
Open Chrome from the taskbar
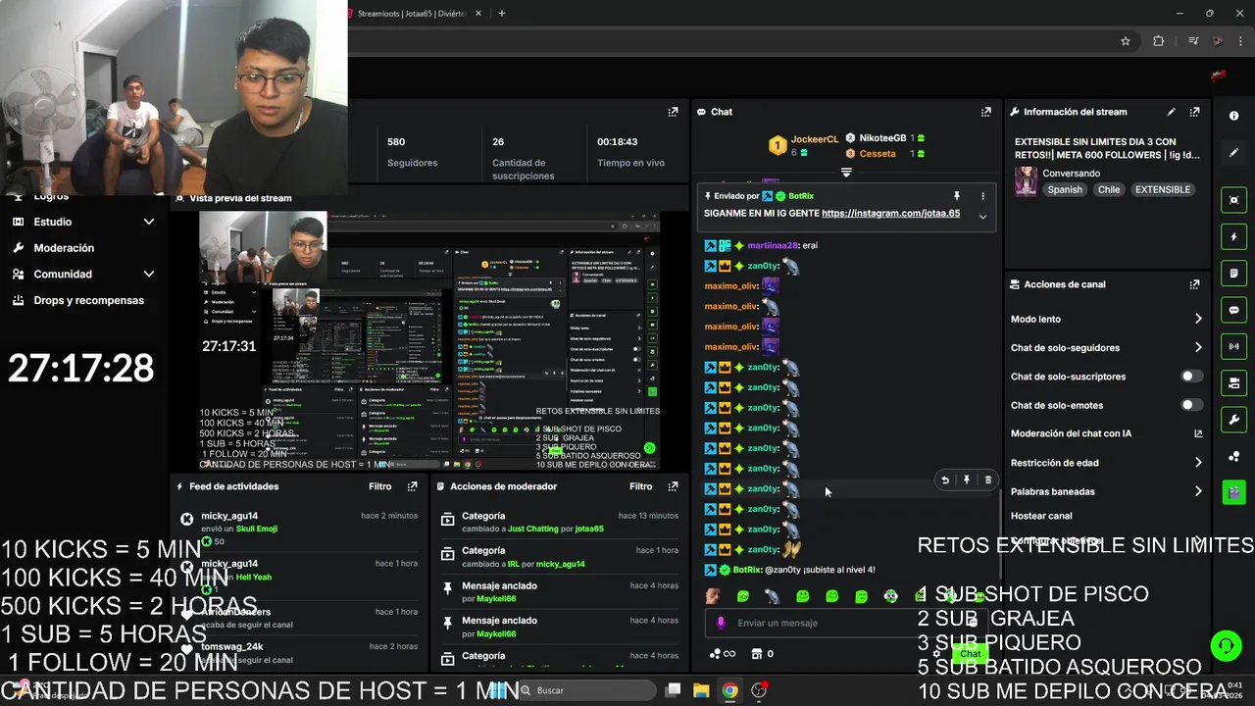coord(729,690)
